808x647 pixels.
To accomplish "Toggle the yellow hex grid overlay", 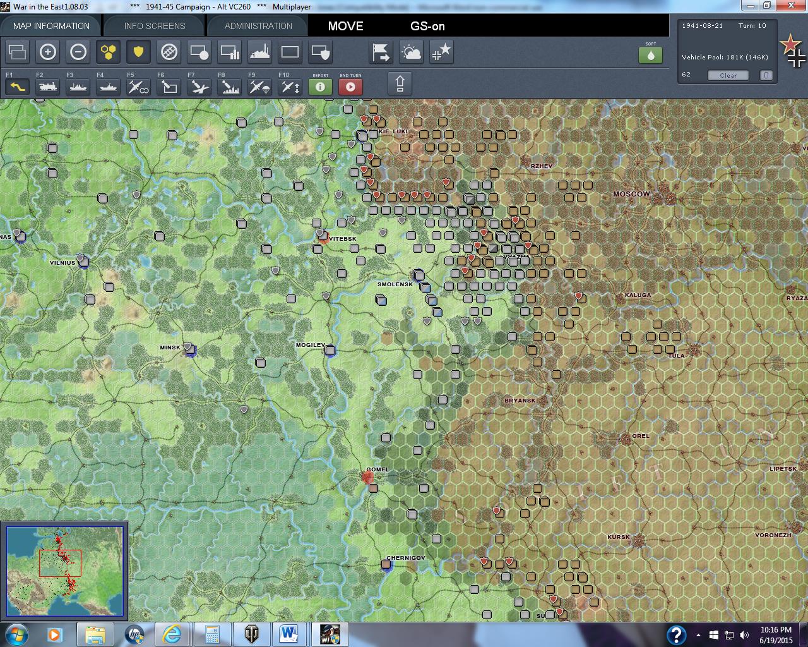I will tap(108, 52).
